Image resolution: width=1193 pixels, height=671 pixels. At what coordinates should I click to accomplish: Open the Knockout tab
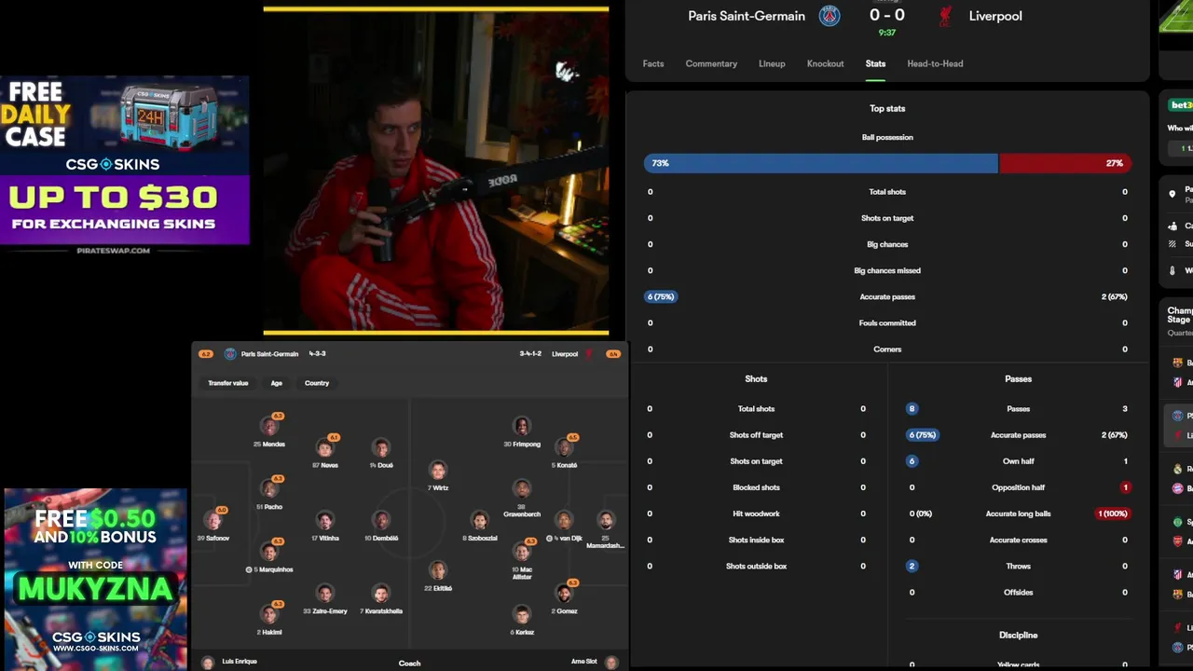825,63
